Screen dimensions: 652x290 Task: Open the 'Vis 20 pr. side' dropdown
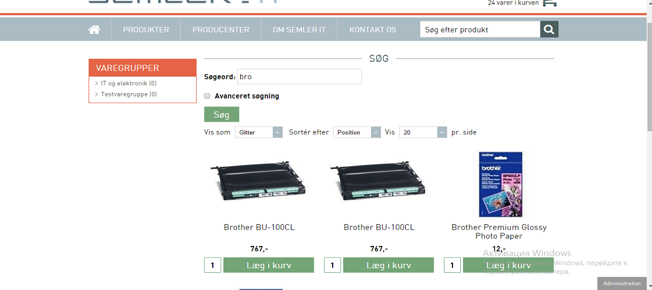(424, 132)
